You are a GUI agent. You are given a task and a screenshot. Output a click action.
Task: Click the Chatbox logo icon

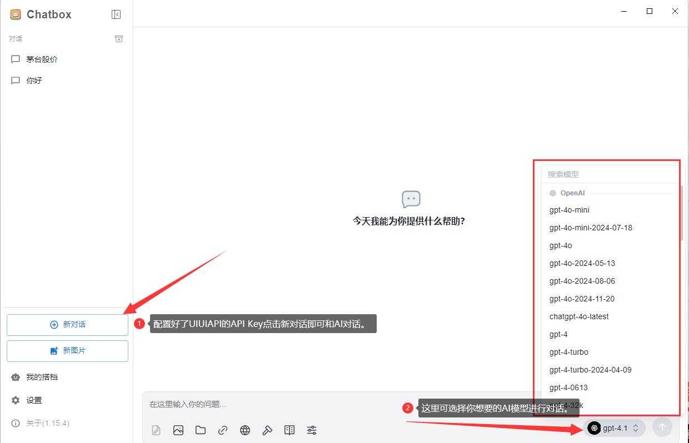[x=16, y=14]
